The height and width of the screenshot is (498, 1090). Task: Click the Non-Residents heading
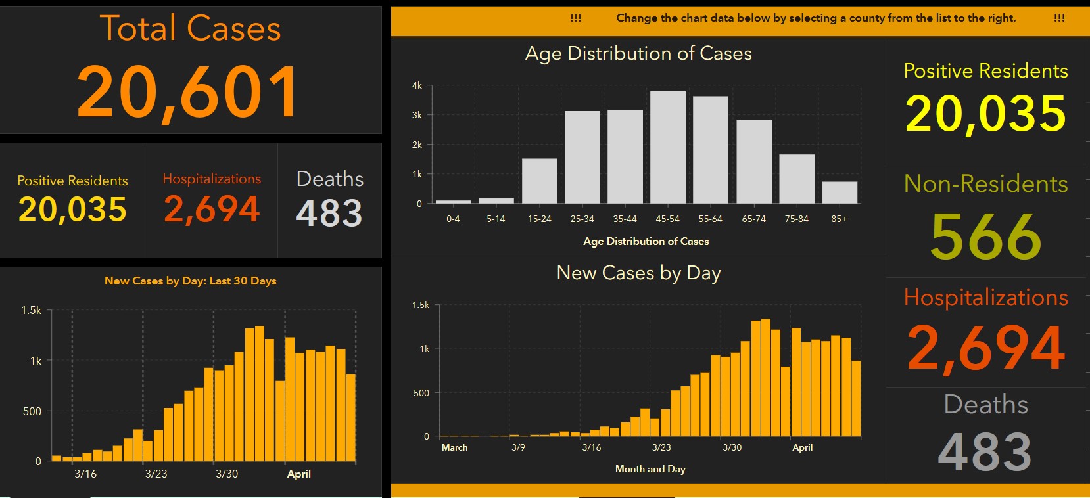pos(985,183)
